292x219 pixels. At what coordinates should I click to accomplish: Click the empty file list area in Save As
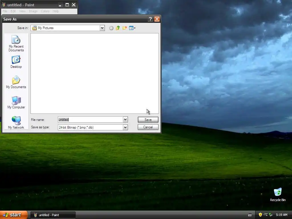pyautogui.click(x=95, y=73)
